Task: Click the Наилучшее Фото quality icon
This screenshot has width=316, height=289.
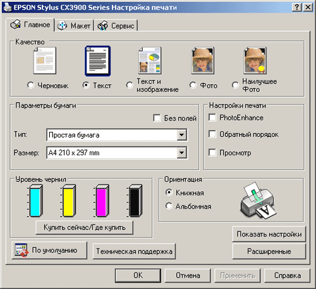Action: click(255, 61)
